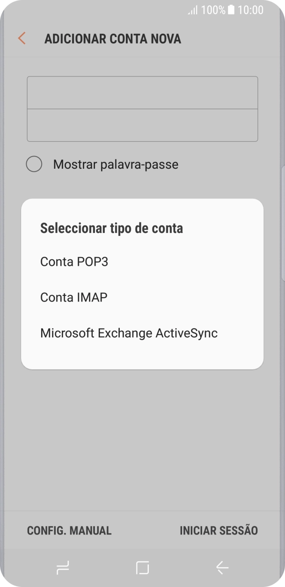Tap the password input field

pos(142,125)
